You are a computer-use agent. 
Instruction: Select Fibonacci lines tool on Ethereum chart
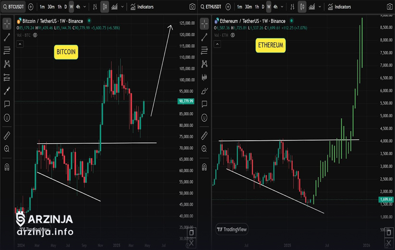click(x=204, y=50)
